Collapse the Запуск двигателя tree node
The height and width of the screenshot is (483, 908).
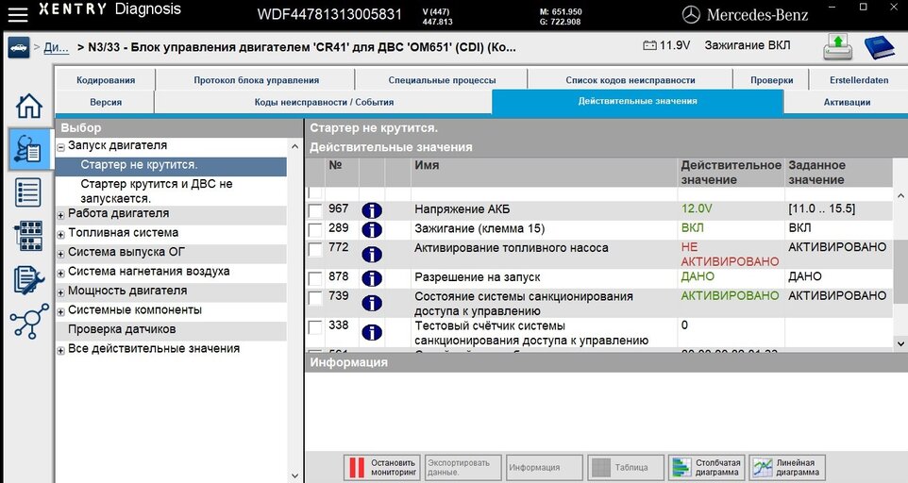pyautogui.click(x=61, y=147)
